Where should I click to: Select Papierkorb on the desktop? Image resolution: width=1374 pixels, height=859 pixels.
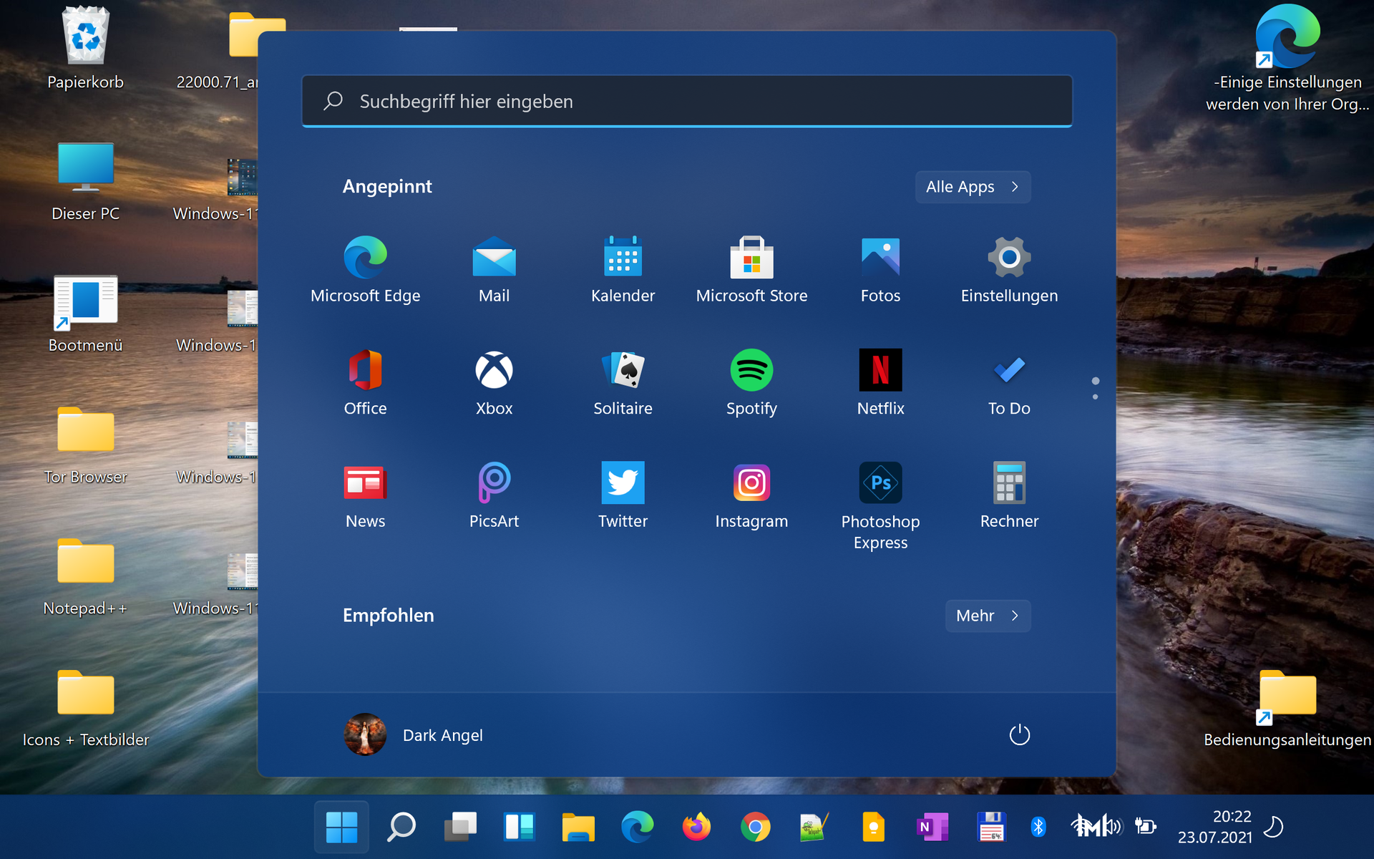85,49
